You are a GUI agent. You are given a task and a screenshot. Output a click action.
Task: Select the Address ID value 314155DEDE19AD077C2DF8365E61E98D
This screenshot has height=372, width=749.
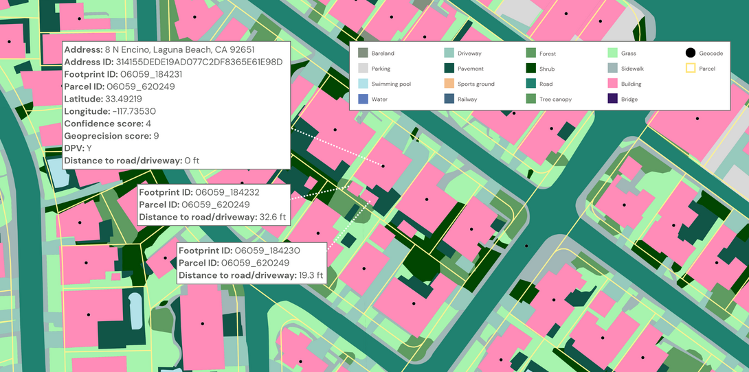click(x=200, y=62)
